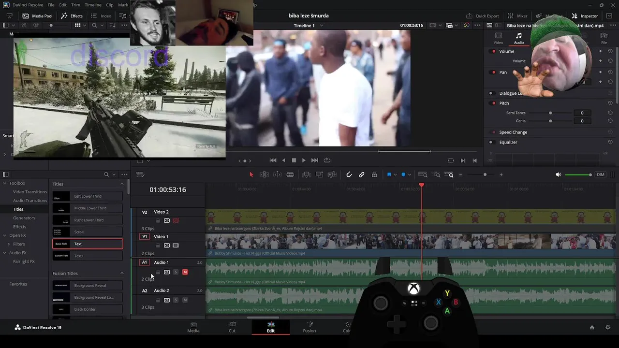Adjust the Semi Tones slider
This screenshot has height=348, width=619.
[550, 113]
